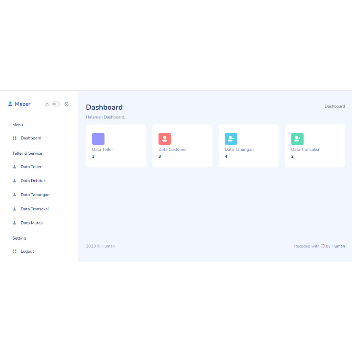The height and width of the screenshot is (352, 352).
Task: Click the sun light-mode icon
Action: [x=47, y=104]
